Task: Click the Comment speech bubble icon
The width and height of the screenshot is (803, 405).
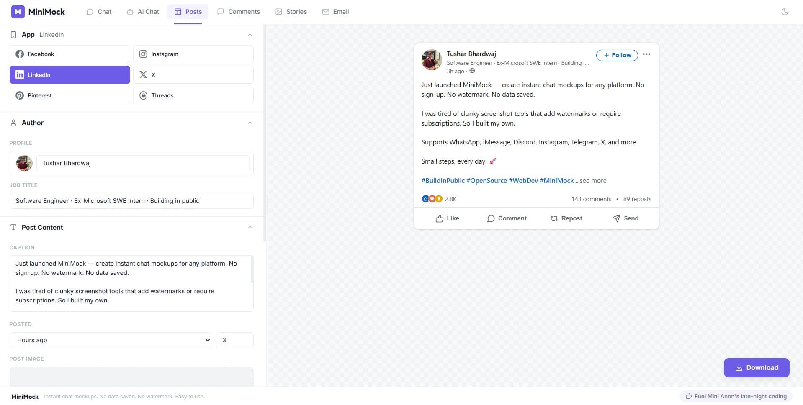Action: point(491,219)
